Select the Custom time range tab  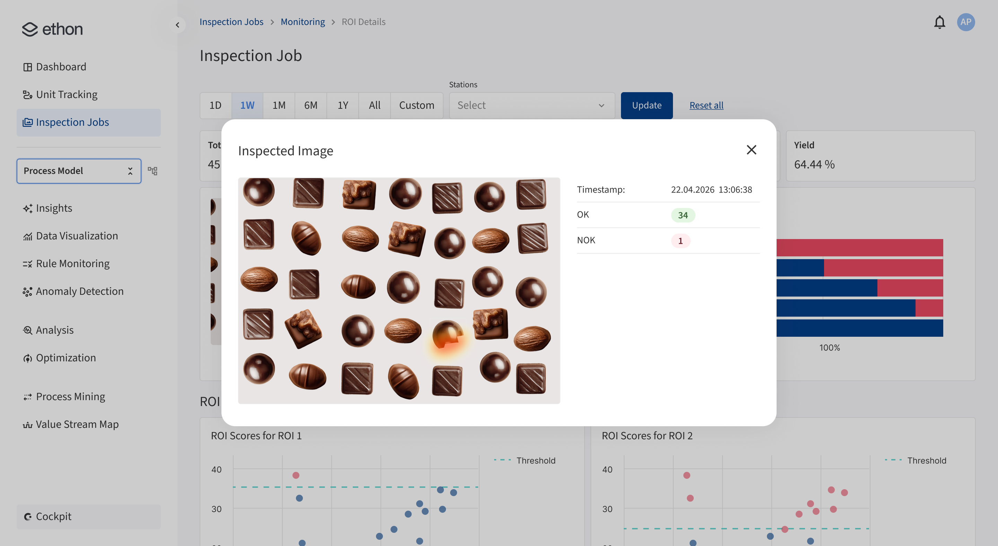[417, 105]
